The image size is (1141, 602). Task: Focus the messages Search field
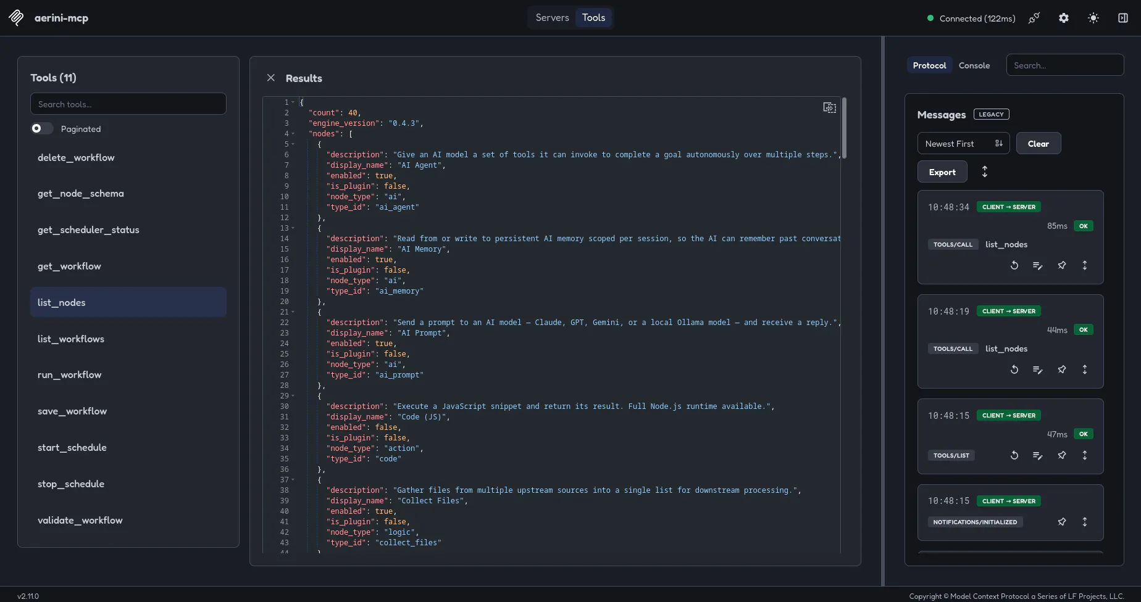click(1065, 65)
